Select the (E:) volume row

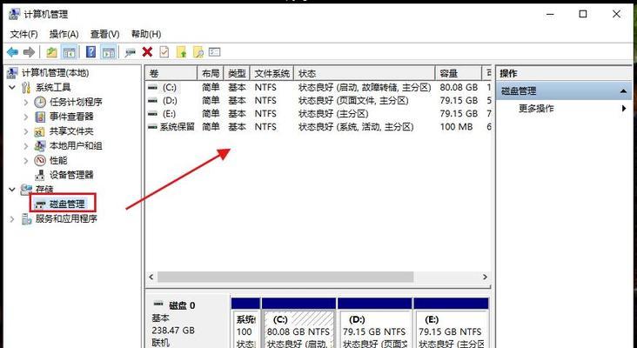(x=318, y=114)
